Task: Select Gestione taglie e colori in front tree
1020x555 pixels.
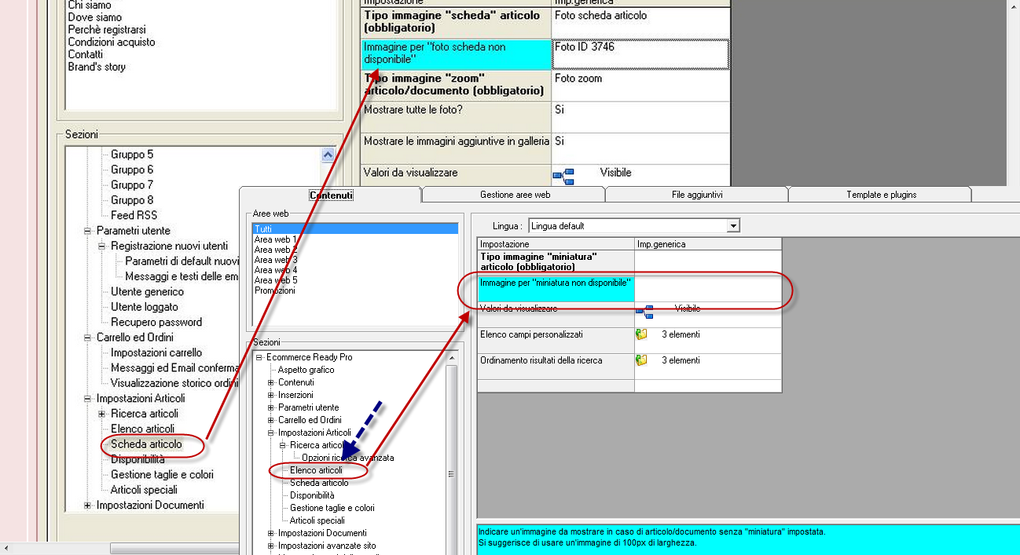Action: (x=332, y=508)
